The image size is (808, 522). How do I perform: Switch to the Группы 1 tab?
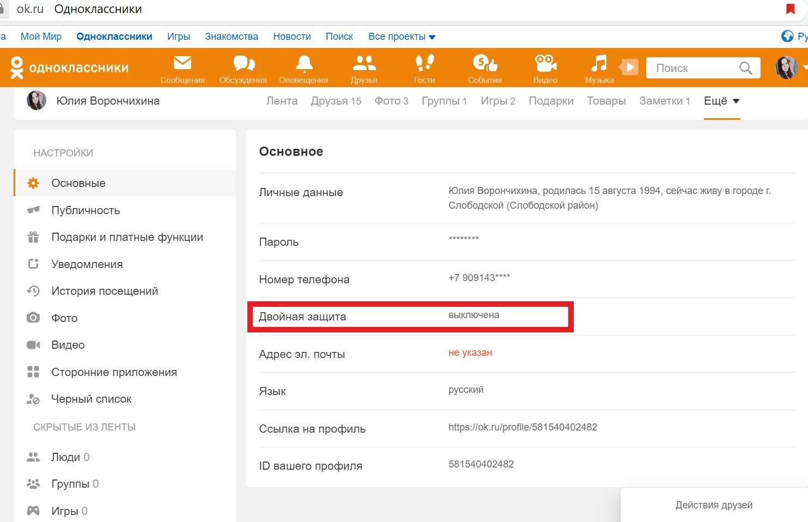coord(444,101)
